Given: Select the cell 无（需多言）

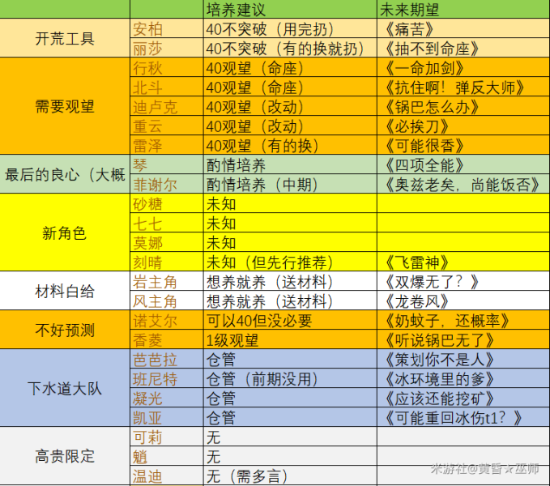Looking at the screenshot, I should (x=290, y=475).
